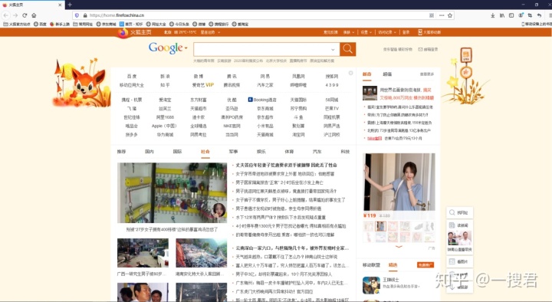Image resolution: width=552 pixels, height=302 pixels.
Task: Click the QR code icon in address bar
Action: [432, 15]
